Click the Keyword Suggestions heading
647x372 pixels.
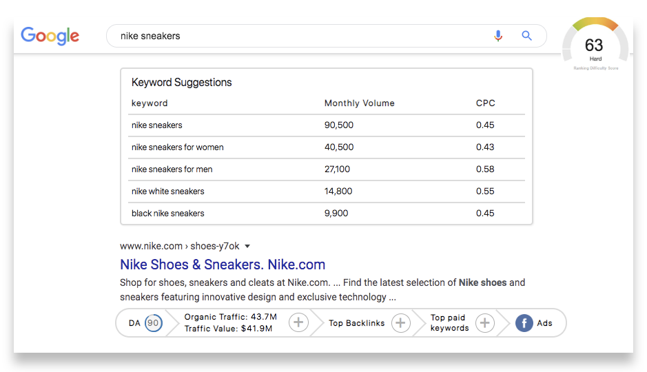tap(181, 83)
